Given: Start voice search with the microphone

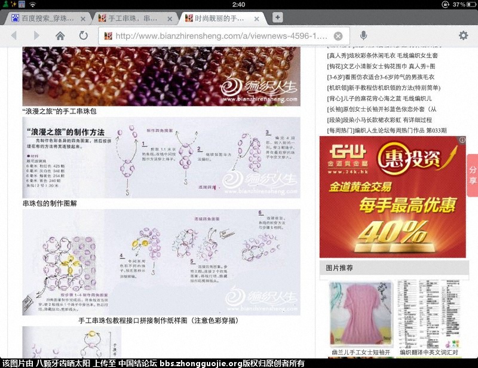Looking at the screenshot, I should 363,36.
